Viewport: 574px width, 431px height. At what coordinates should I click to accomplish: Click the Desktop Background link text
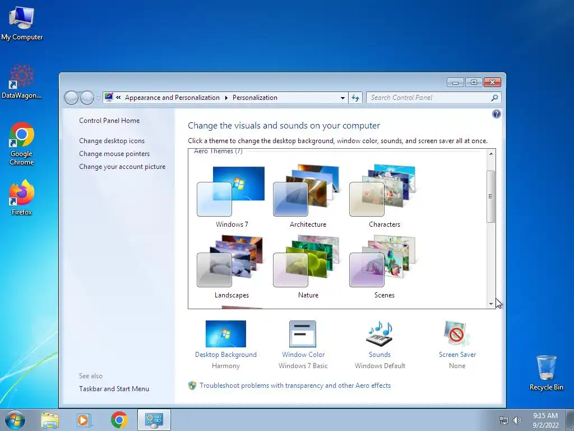click(x=225, y=355)
